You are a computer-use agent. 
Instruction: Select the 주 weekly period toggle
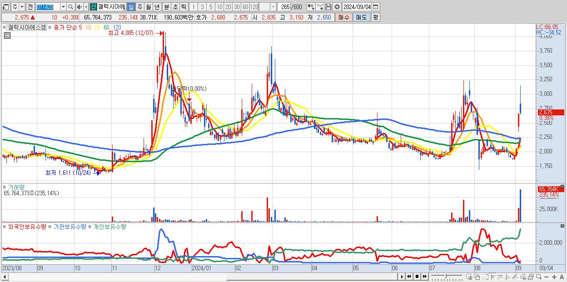pyautogui.click(x=139, y=7)
